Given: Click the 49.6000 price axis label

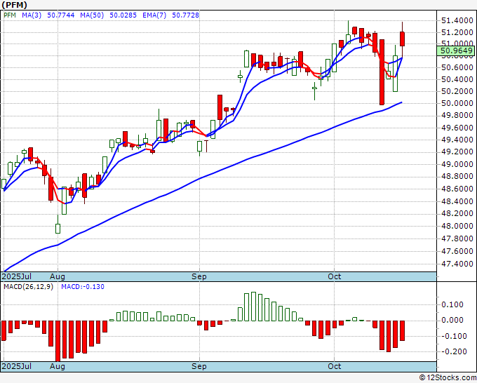Looking at the screenshot, I should [x=457, y=128].
